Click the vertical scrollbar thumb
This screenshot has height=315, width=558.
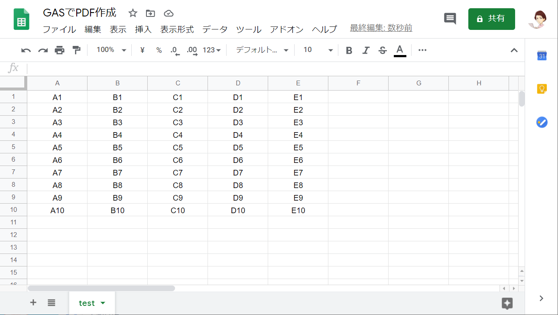[522, 98]
